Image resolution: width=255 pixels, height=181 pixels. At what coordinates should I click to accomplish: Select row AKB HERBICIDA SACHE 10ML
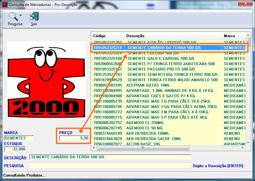[x=169, y=139]
